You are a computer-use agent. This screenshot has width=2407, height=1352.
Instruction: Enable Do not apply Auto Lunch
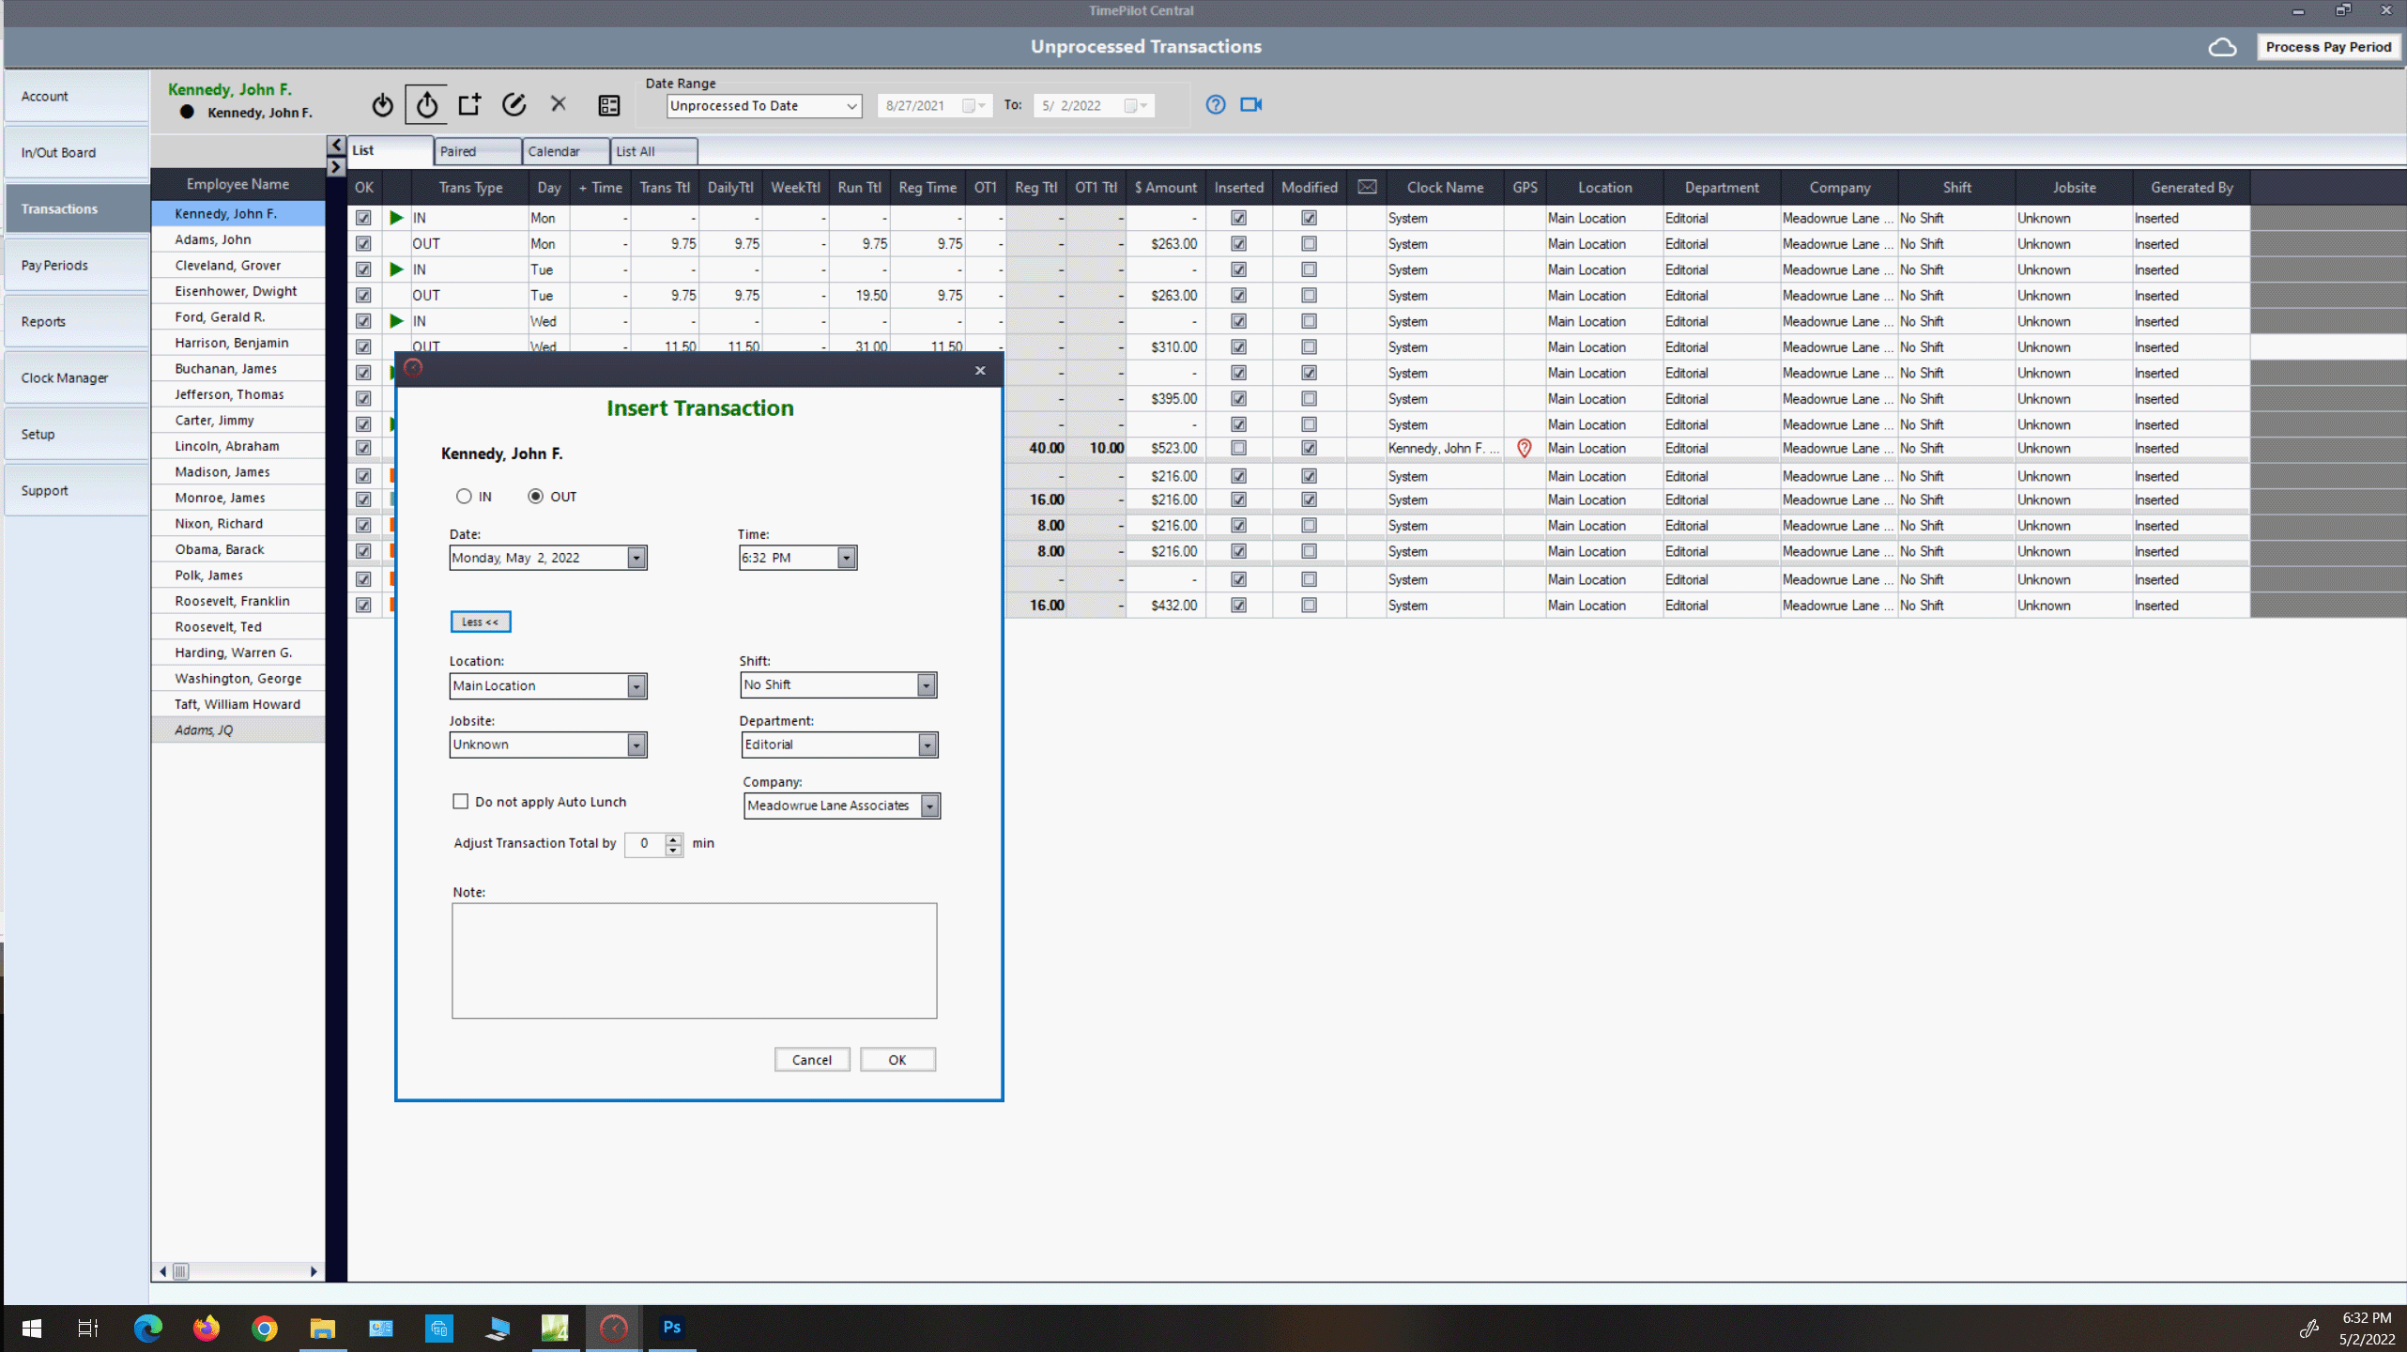tap(461, 802)
